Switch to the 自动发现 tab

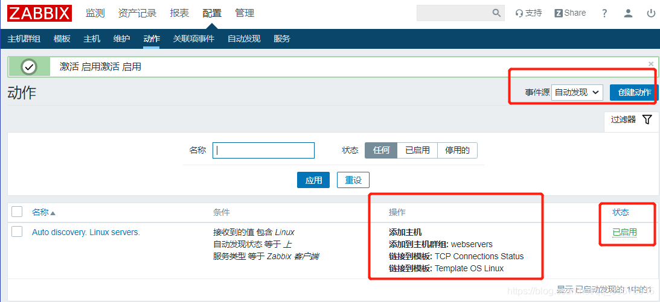(244, 39)
